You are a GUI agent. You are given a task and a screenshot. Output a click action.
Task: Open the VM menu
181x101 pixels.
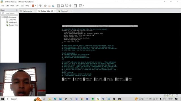tap(17, 6)
